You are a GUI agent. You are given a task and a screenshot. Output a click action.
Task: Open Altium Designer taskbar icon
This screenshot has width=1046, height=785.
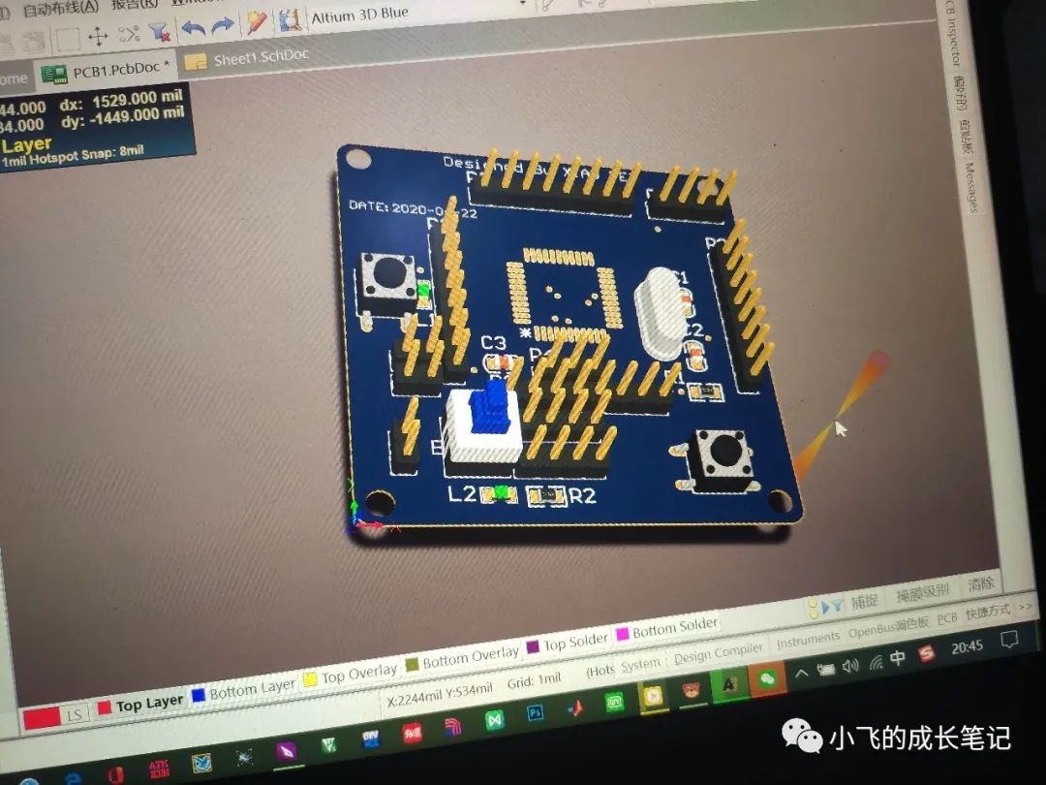coord(730,685)
